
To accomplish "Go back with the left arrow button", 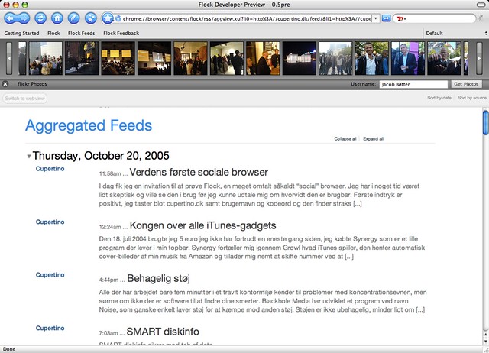I will (10, 18).
